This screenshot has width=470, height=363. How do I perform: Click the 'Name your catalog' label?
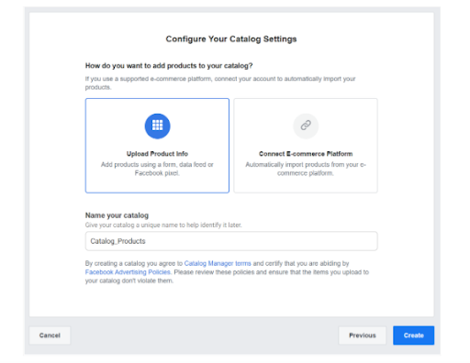(x=117, y=215)
